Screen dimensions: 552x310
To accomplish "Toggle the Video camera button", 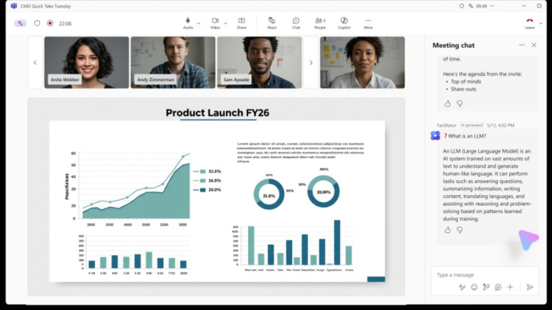I will click(215, 23).
